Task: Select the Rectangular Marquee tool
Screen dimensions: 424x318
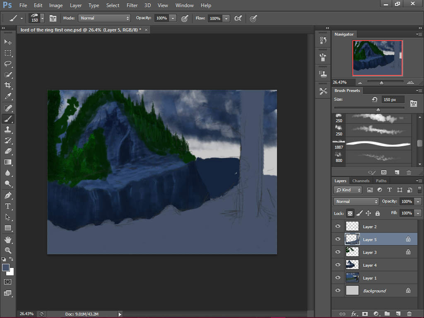Action: (8, 53)
